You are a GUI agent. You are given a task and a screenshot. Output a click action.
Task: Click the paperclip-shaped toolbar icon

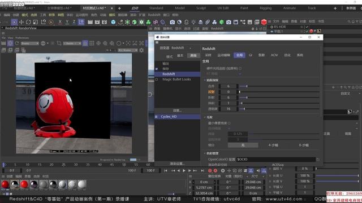pos(208,22)
